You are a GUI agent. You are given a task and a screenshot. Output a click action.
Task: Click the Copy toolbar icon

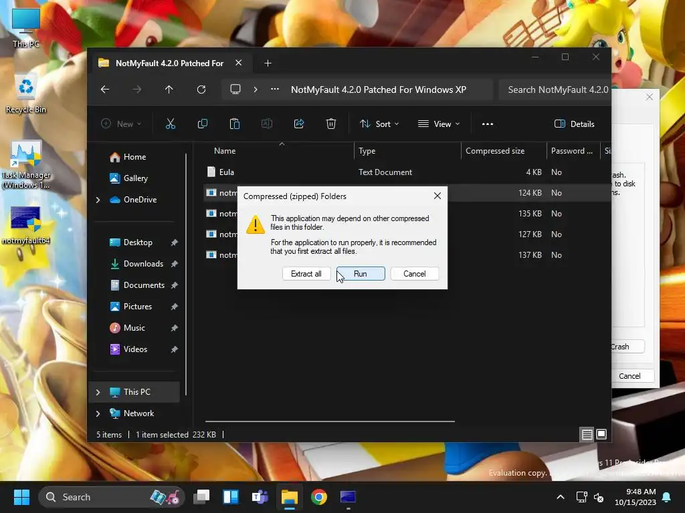click(203, 124)
